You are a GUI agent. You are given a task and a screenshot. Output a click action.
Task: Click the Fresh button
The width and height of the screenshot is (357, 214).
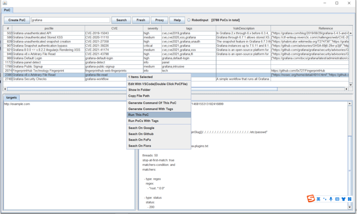point(141,20)
